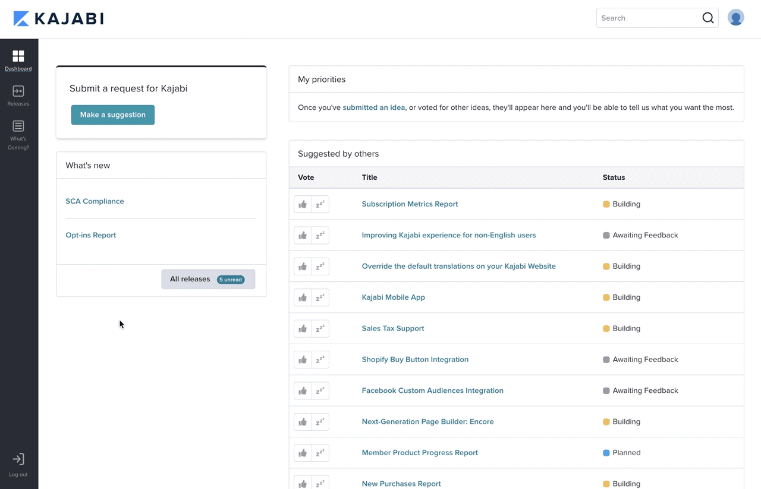761x489 pixels.
Task: Snooze Facebook Custom Audiences Integration
Action: [320, 390]
